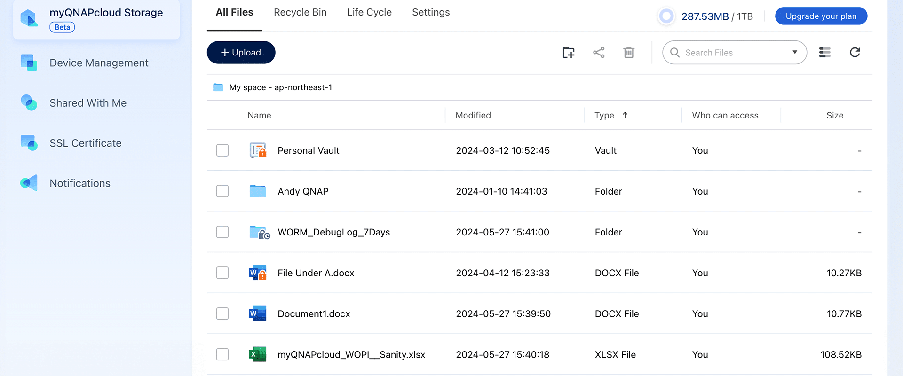Click the 108.52KB size value
Viewport: 903px width, 376px height.
pyautogui.click(x=841, y=354)
